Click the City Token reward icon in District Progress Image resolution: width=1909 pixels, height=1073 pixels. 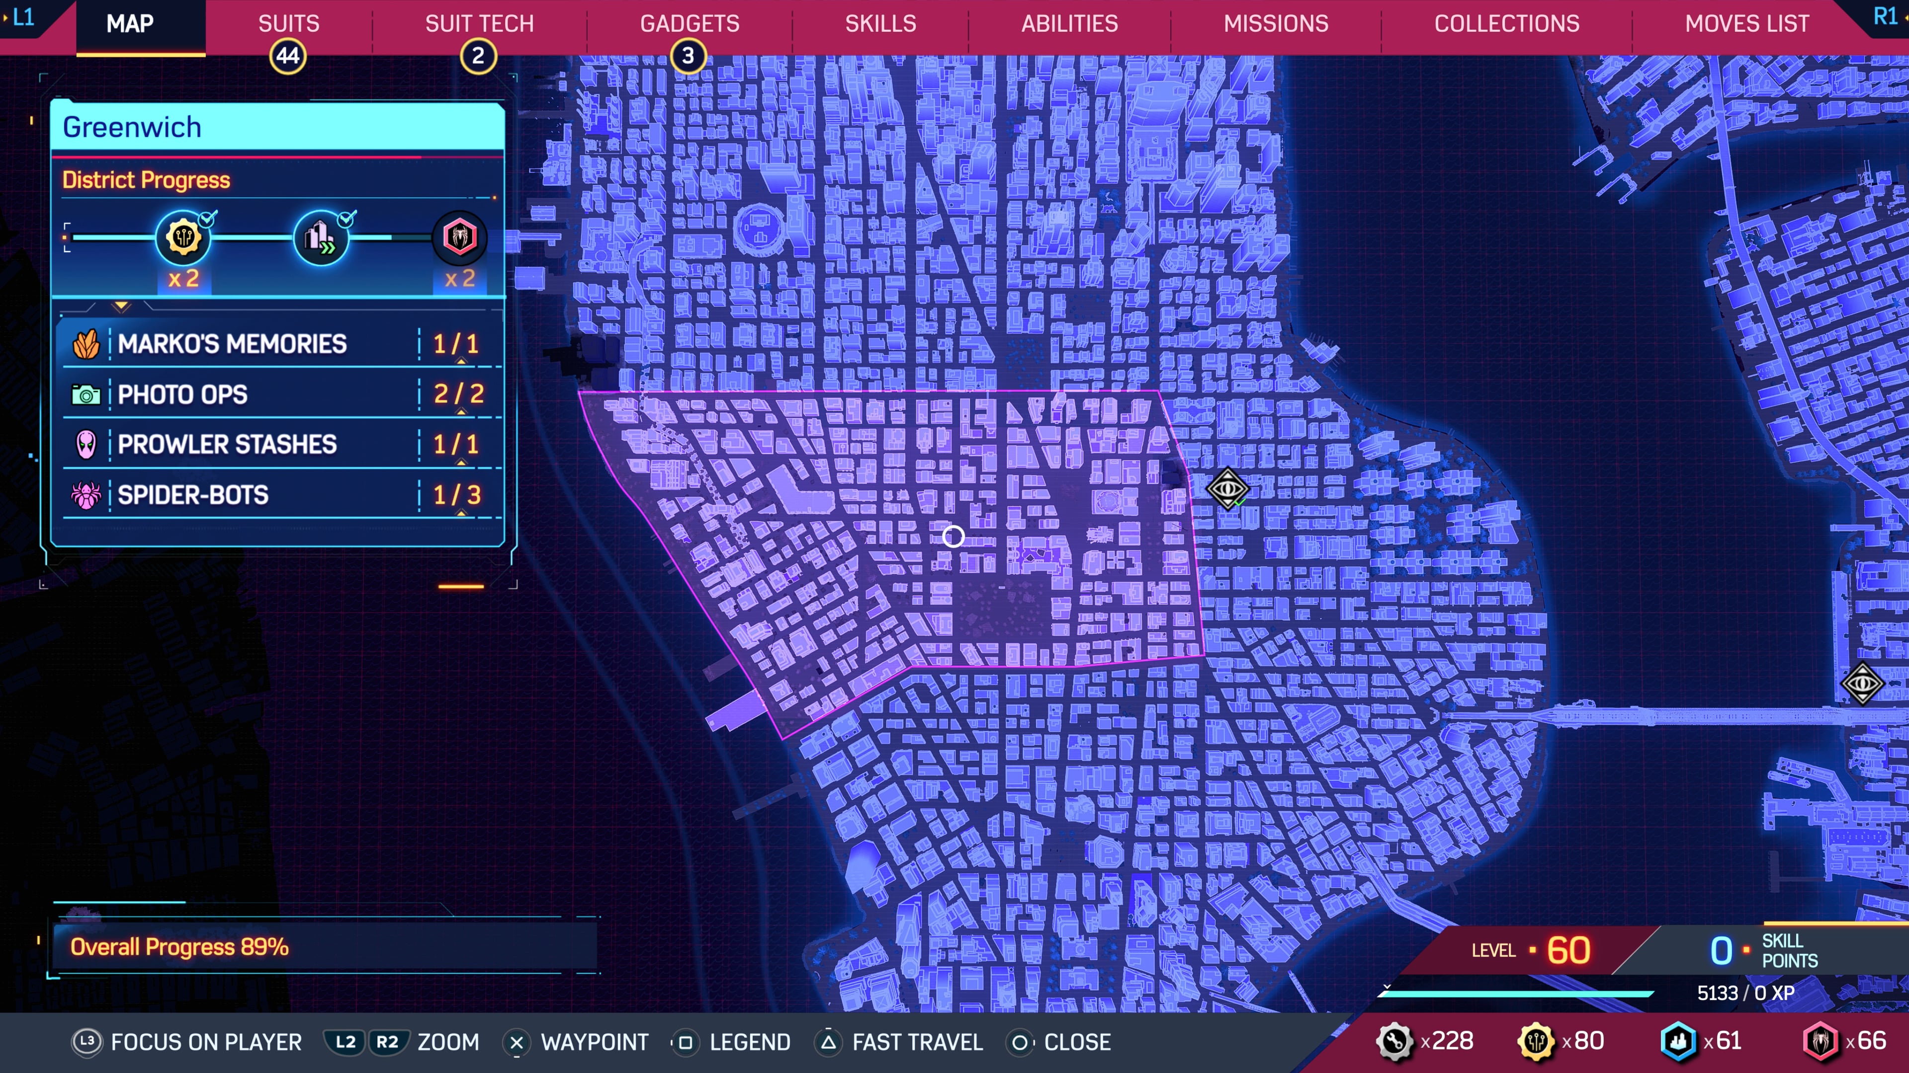tap(183, 238)
